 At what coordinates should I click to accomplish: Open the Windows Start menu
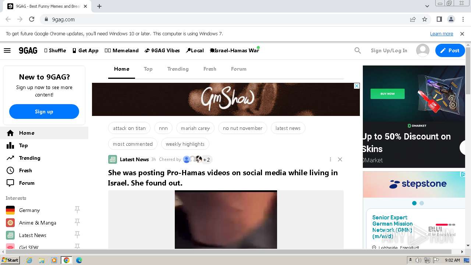pyautogui.click(x=10, y=260)
